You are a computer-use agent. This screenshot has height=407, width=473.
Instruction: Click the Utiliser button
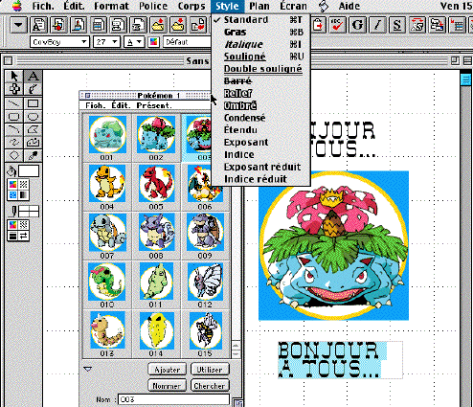pos(210,370)
